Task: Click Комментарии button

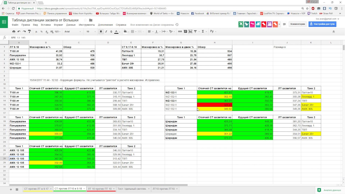Action: tap(298, 24)
